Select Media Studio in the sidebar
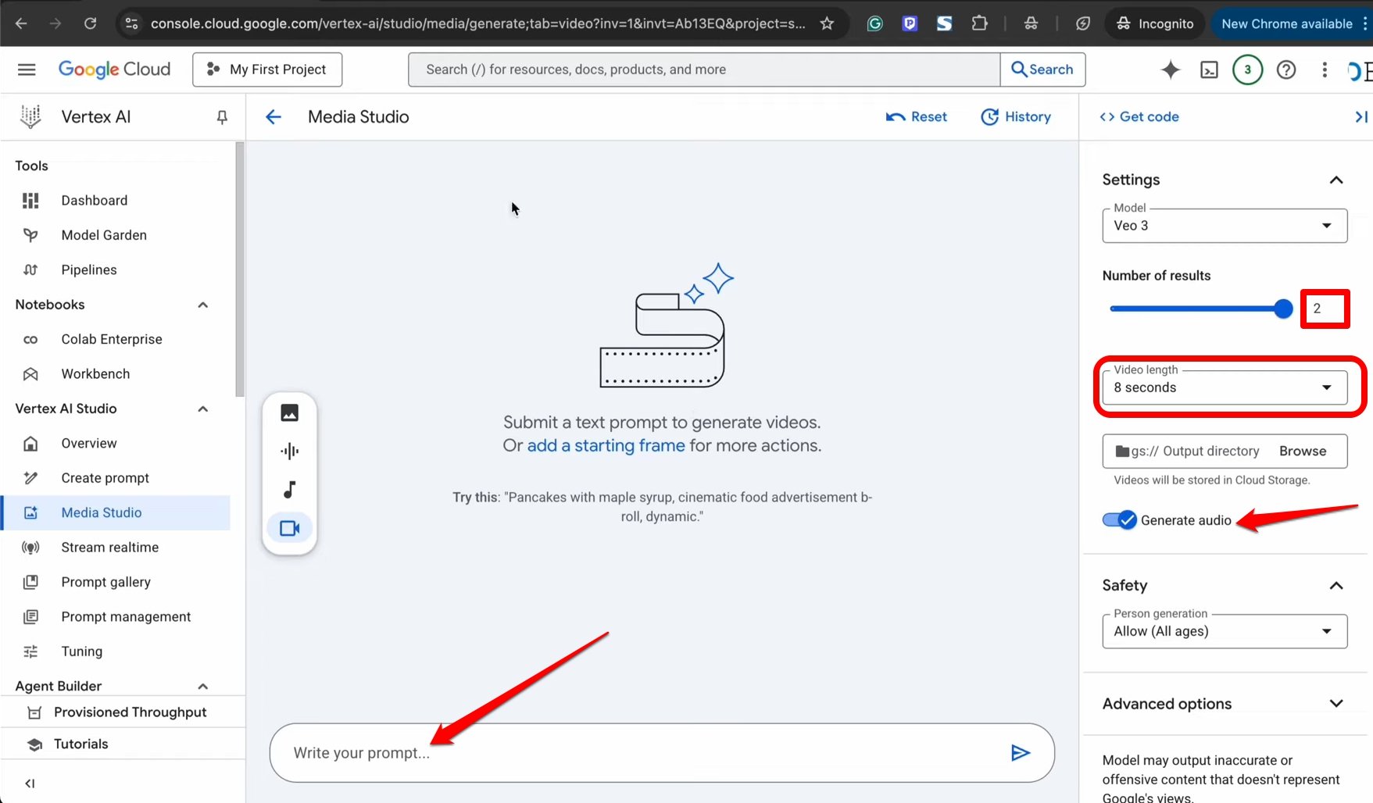The height and width of the screenshot is (803, 1373). point(116,512)
